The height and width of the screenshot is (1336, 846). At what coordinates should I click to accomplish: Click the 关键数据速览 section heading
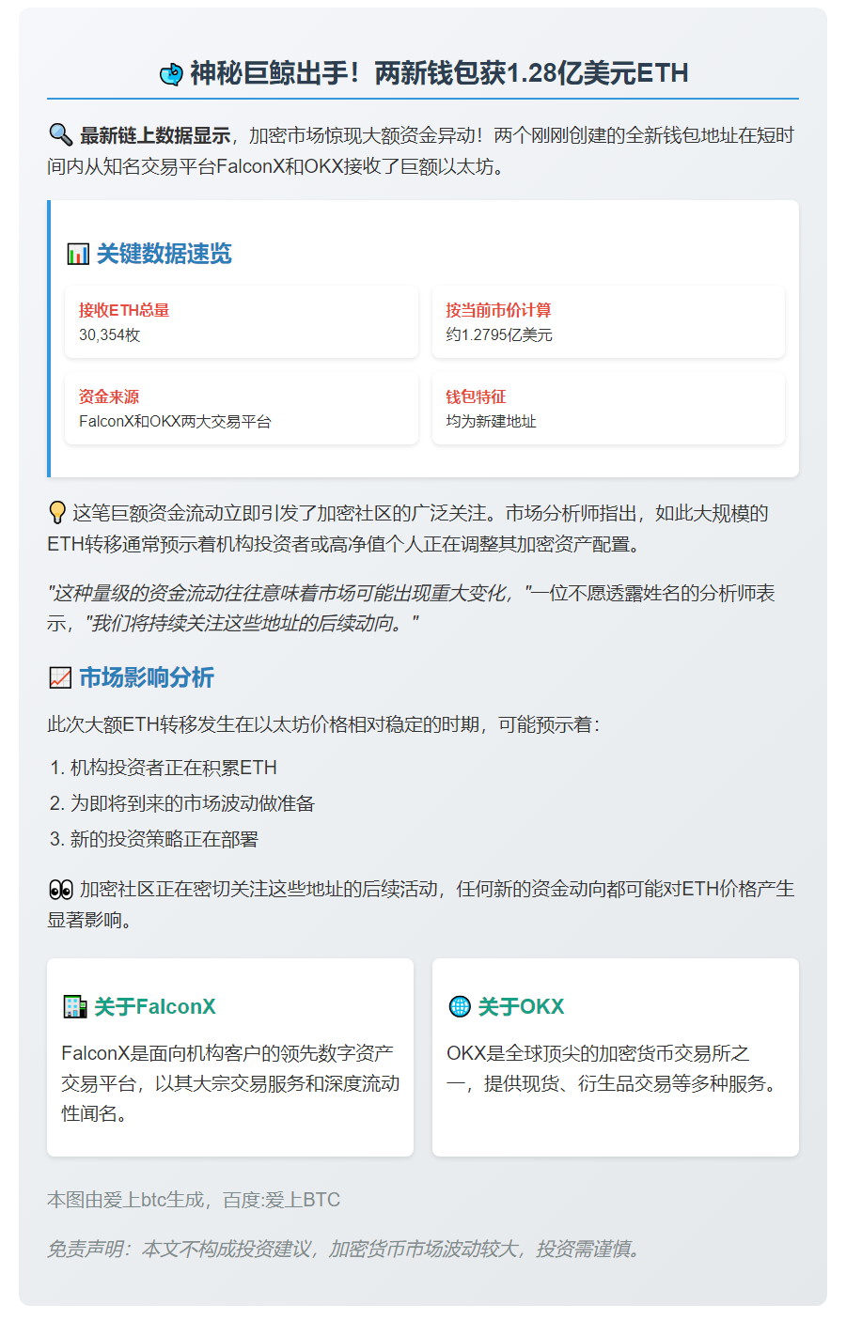(x=164, y=255)
